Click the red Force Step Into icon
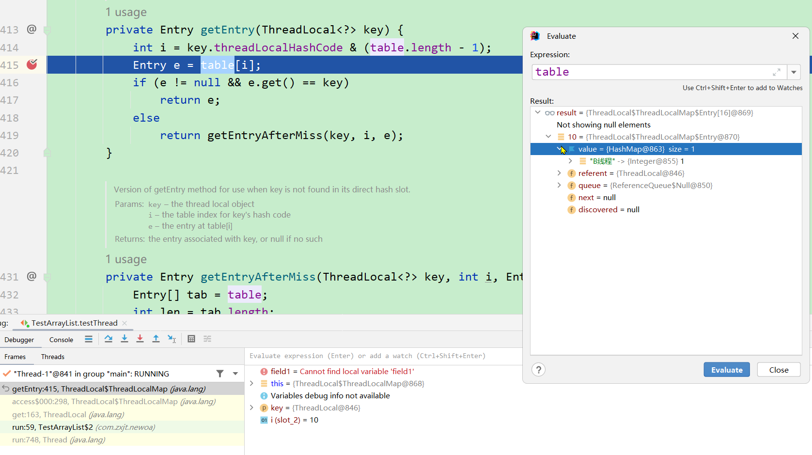 tap(140, 339)
